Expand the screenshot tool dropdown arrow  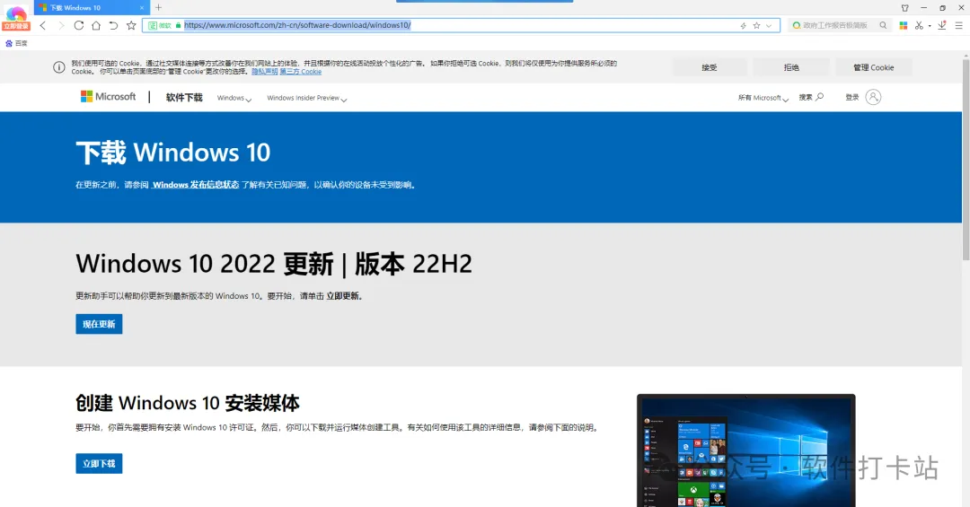pos(930,26)
